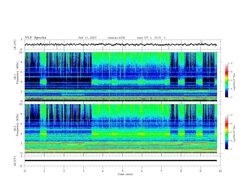Click the "10" tick on the time axis
Viewport: 248px width, 192px height.
point(220,171)
